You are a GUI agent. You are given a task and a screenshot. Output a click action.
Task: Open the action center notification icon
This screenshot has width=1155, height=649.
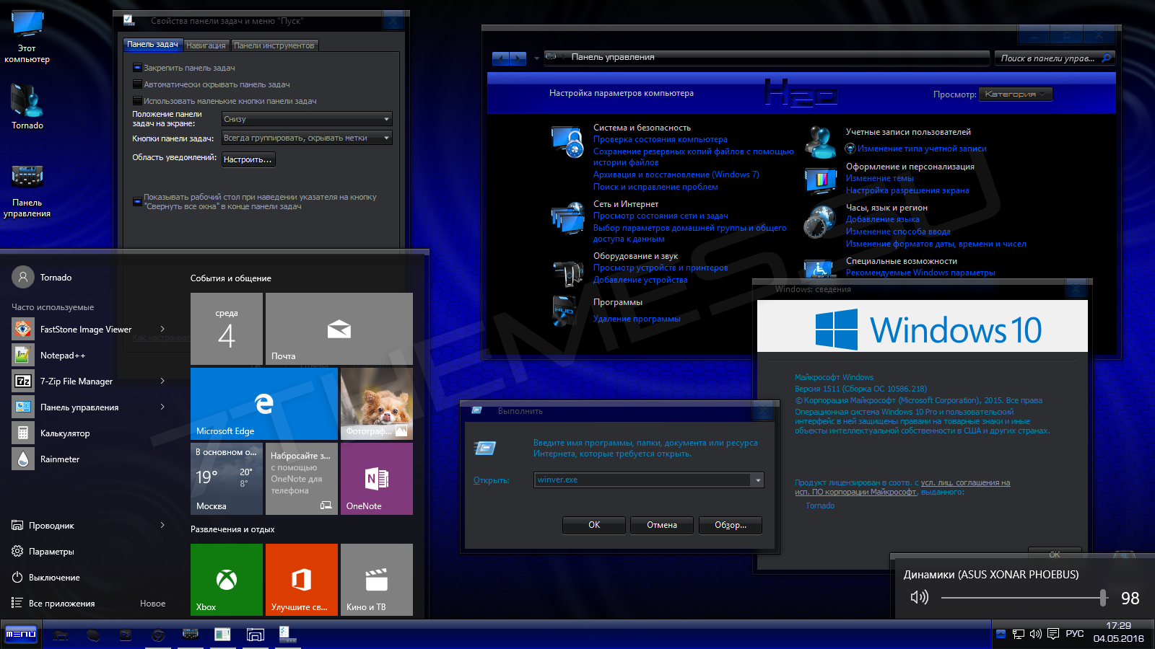tap(1053, 634)
